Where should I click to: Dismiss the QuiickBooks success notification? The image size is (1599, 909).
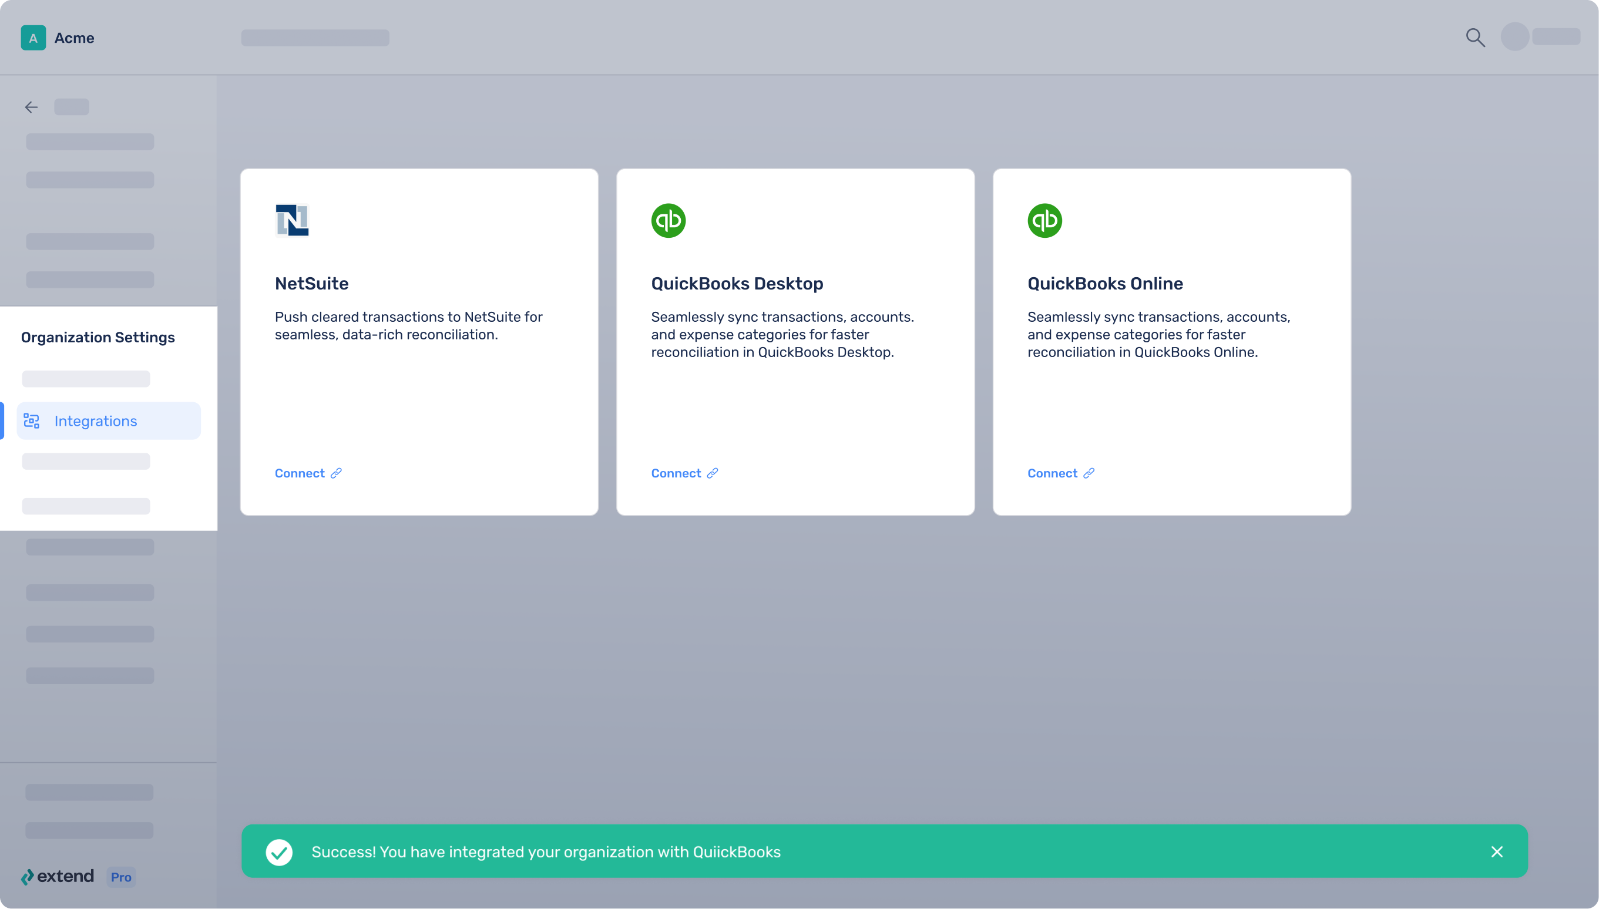pyautogui.click(x=1498, y=851)
